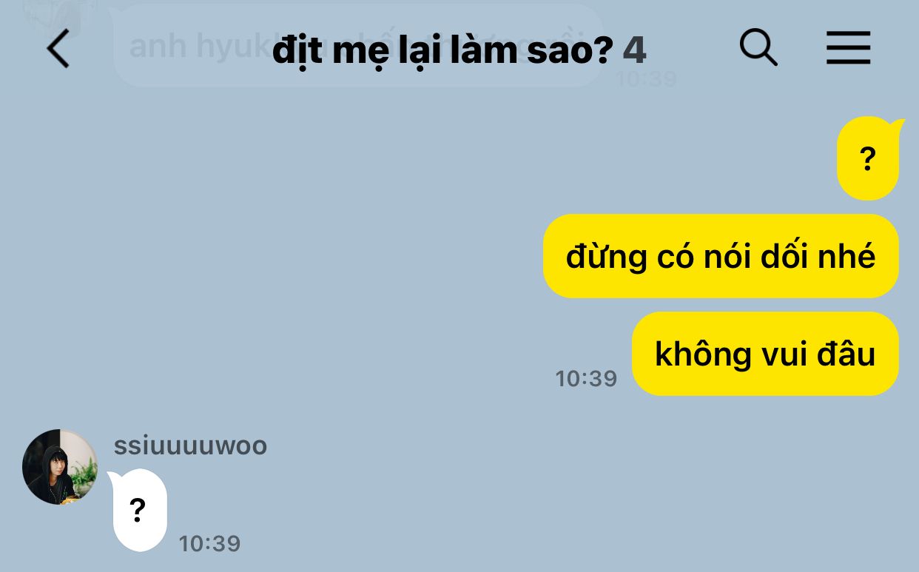This screenshot has height=572, width=919.
Task: Tap the tail of the yellow '?' bubble
Action: 898,124
